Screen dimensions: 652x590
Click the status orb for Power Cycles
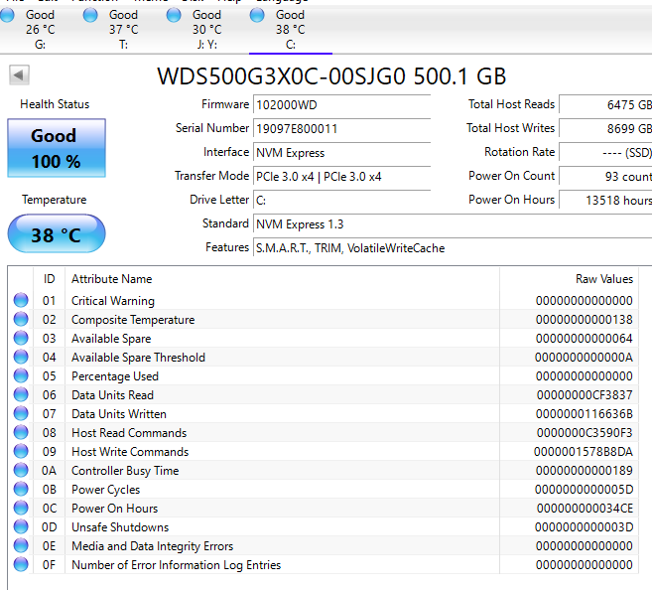pyautogui.click(x=21, y=489)
